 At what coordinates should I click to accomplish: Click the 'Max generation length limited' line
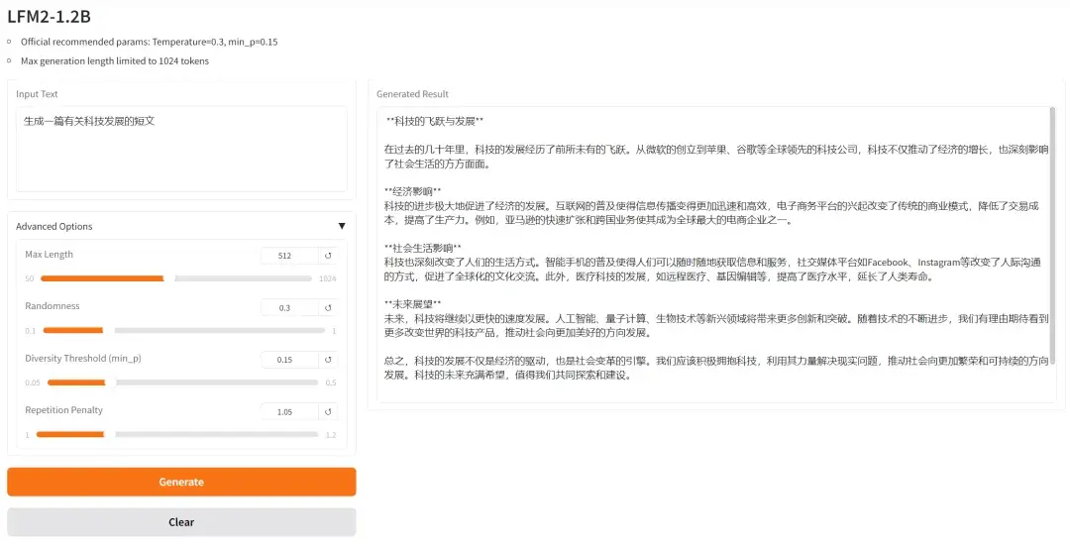tap(115, 60)
